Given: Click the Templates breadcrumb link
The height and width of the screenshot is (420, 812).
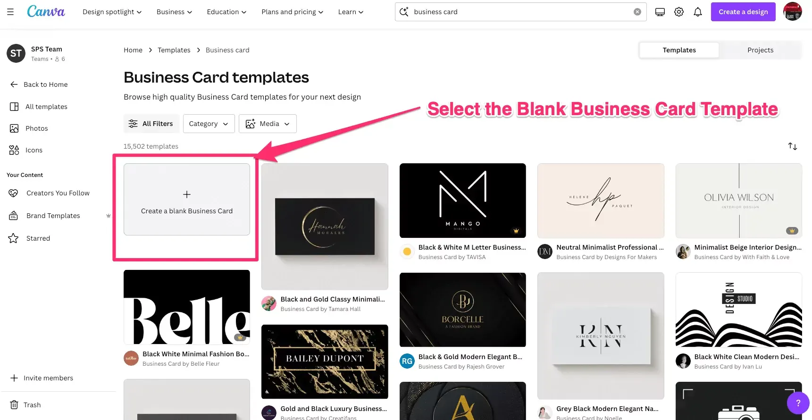Looking at the screenshot, I should point(174,50).
